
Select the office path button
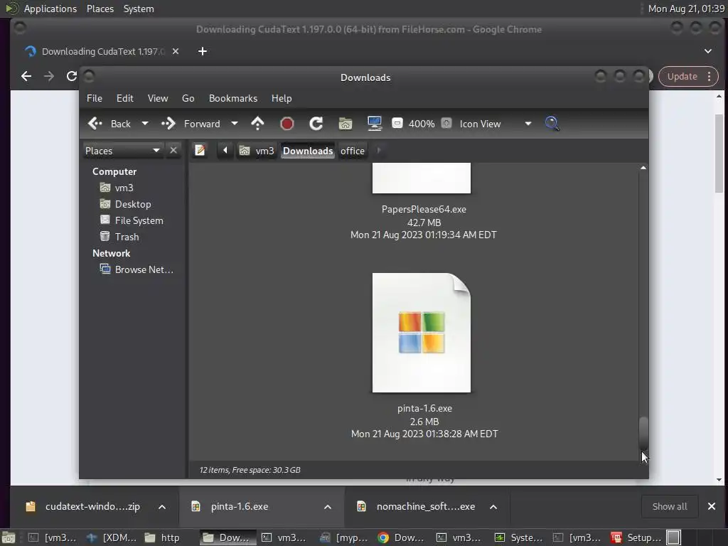click(x=353, y=151)
